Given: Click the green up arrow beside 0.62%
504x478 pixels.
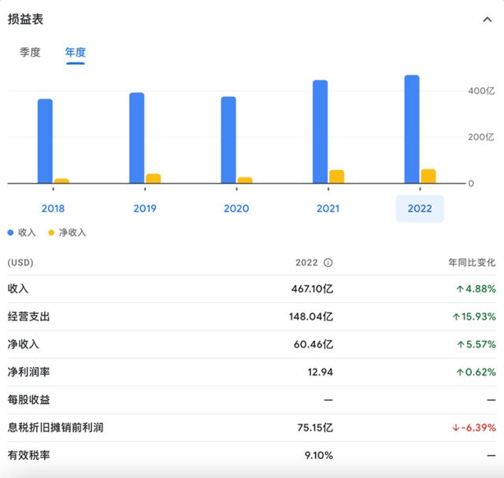Looking at the screenshot, I should point(460,372).
